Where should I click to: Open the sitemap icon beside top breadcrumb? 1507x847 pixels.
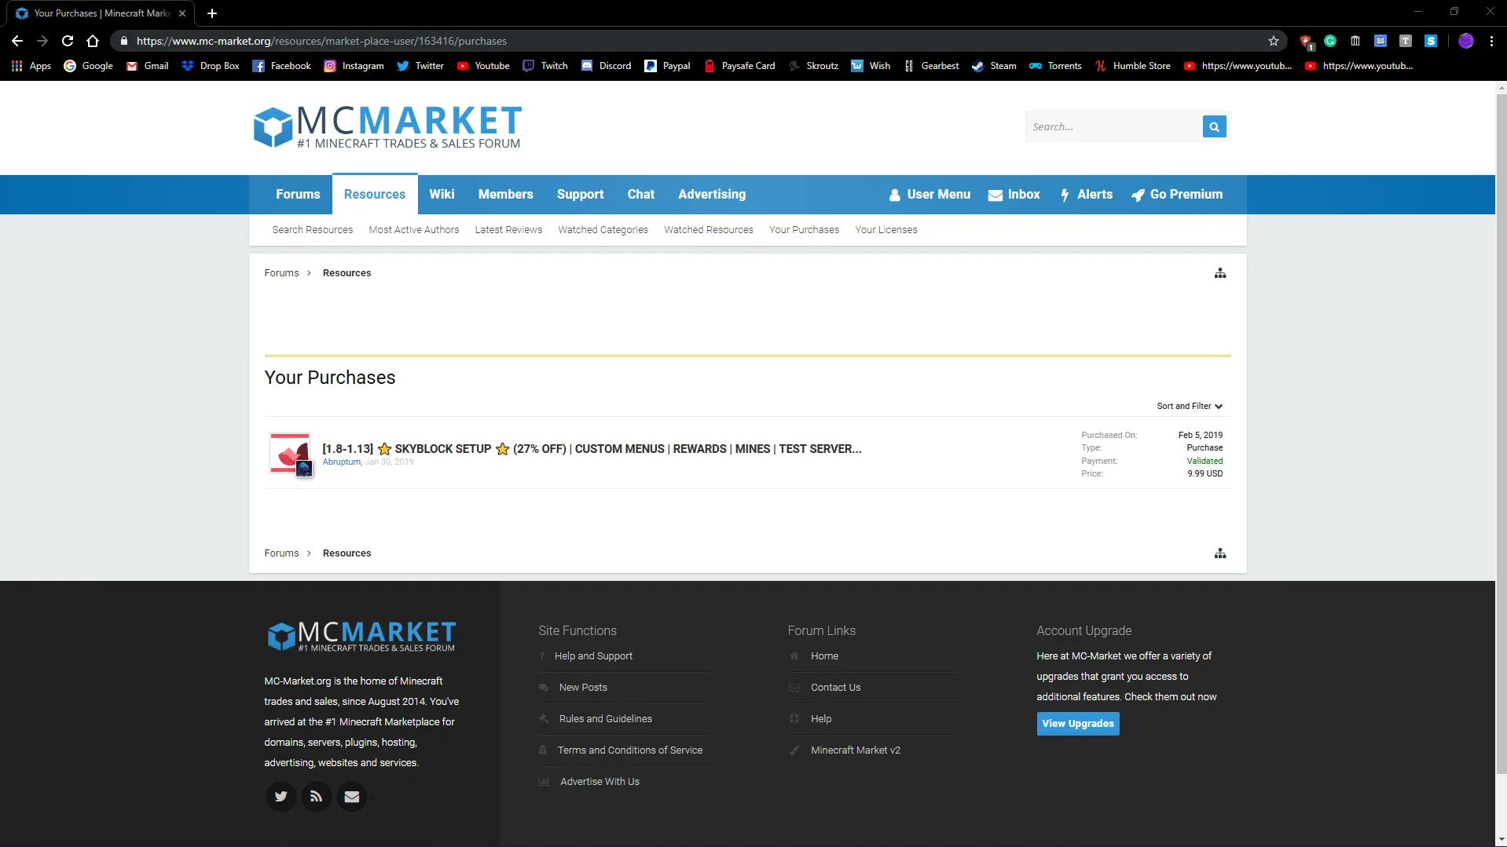coord(1219,273)
